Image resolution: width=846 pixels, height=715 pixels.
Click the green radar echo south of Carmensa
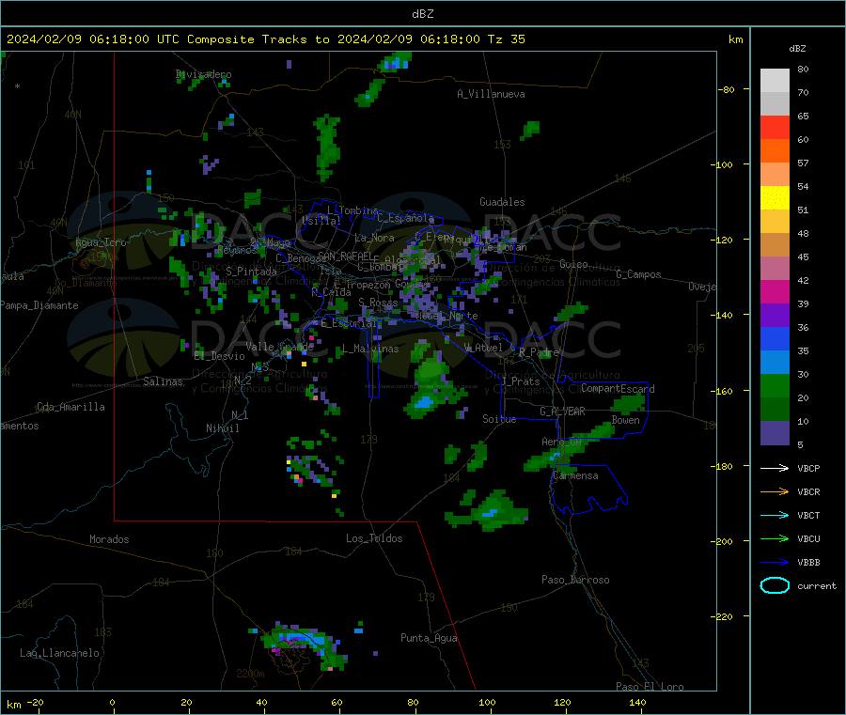[489, 510]
